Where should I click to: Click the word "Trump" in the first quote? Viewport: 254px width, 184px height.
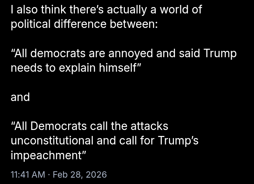click(220, 53)
